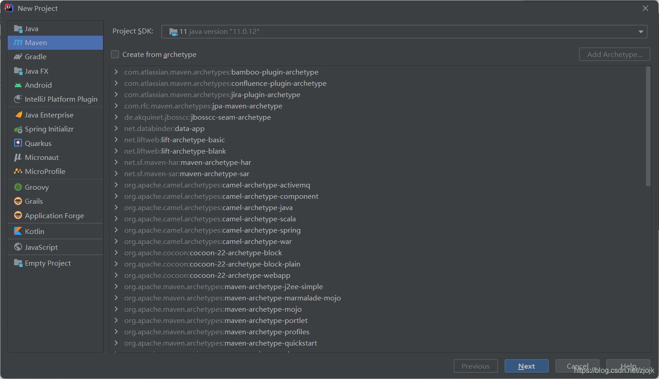Viewport: 659px width, 379px height.
Task: Select cocoon-22-archetype-block row
Action: point(378,253)
